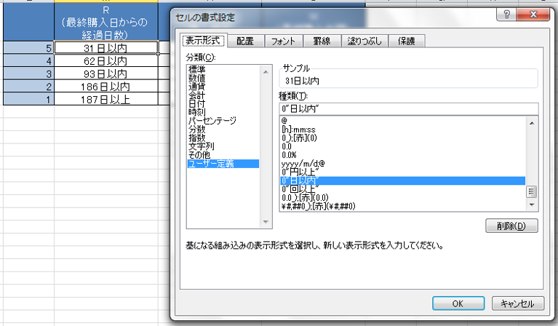558x326 pixels.
Task: Open the フォント tab
Action: [283, 41]
